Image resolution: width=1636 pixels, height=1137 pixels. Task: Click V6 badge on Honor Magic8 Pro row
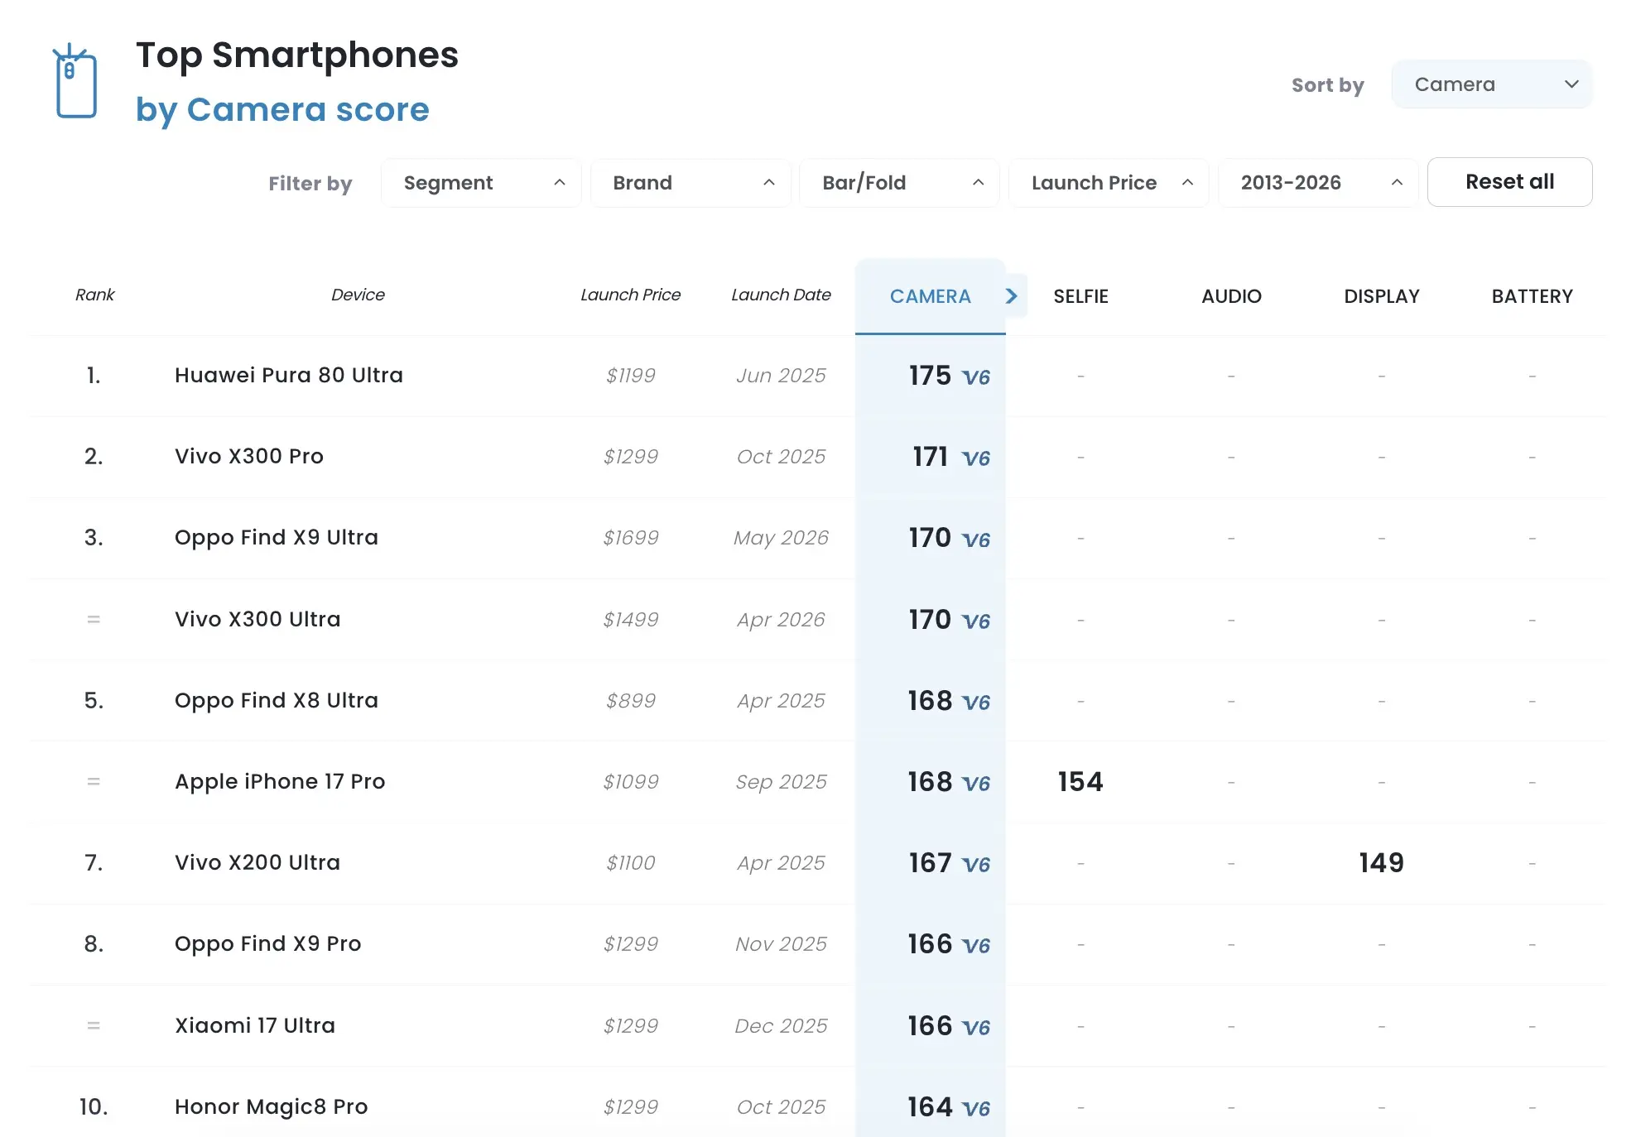(976, 1109)
